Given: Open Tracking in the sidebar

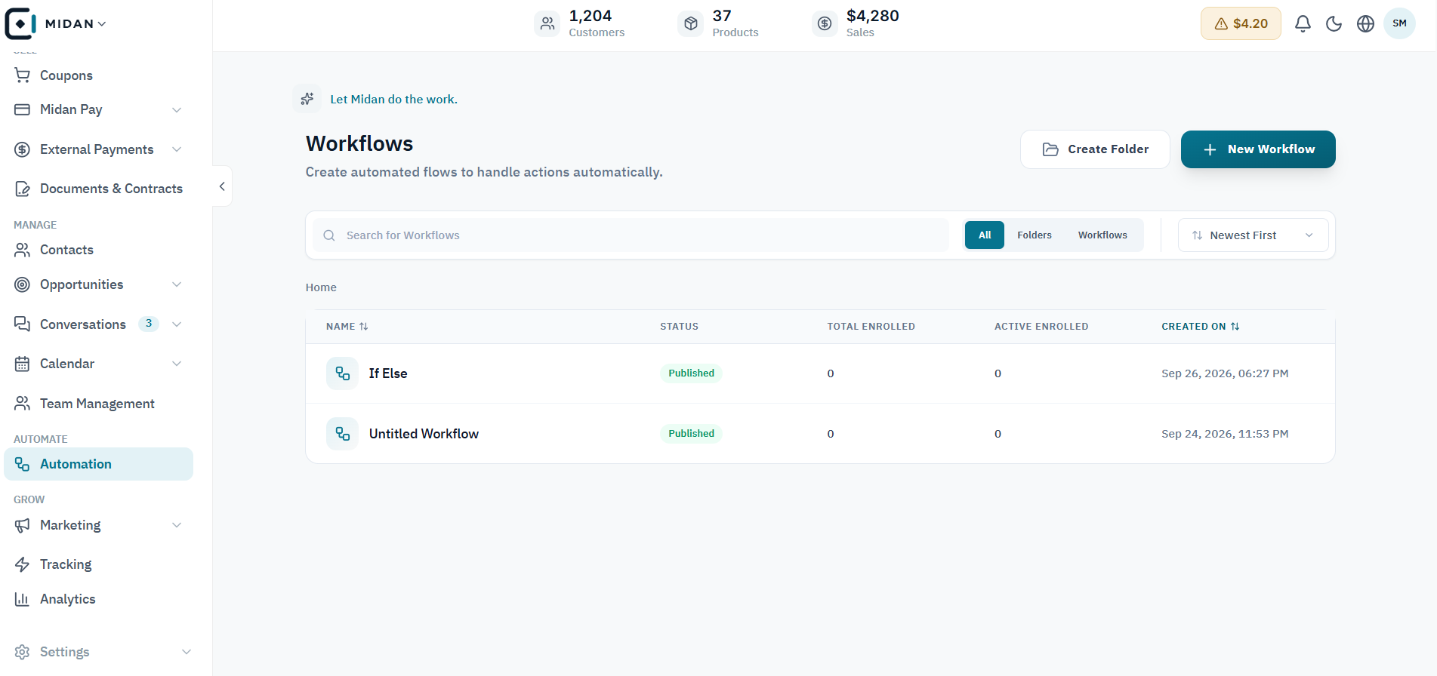Looking at the screenshot, I should [x=99, y=564].
